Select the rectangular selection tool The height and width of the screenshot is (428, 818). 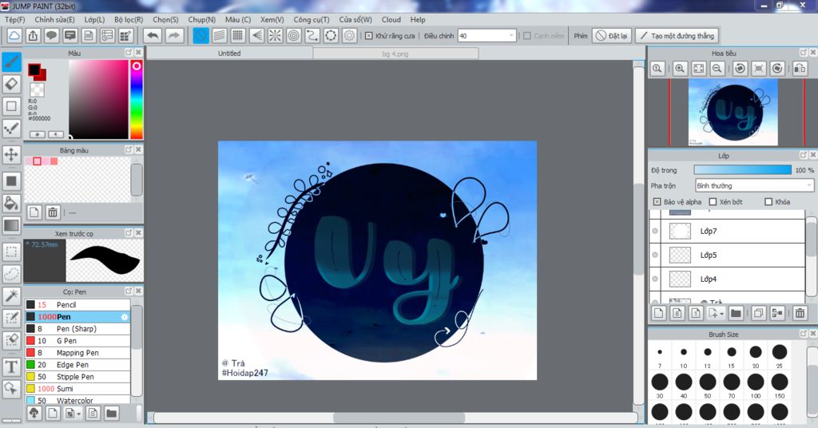[11, 252]
